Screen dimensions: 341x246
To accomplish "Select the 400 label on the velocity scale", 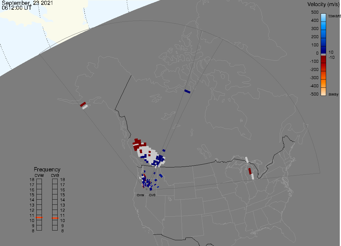I will (x=315, y=20).
